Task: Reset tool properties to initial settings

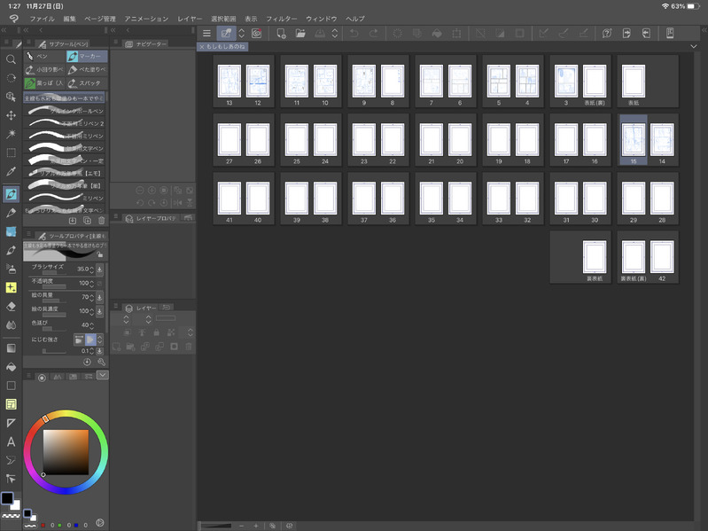Action: (x=87, y=362)
